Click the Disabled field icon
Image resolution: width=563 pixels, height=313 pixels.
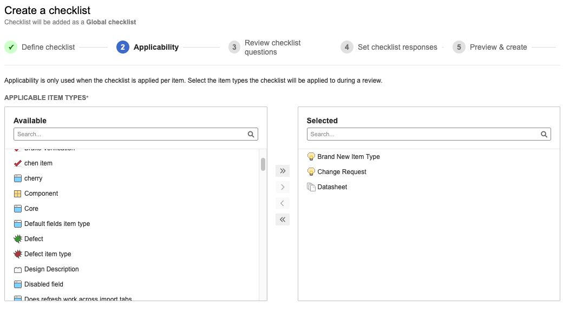[17, 284]
